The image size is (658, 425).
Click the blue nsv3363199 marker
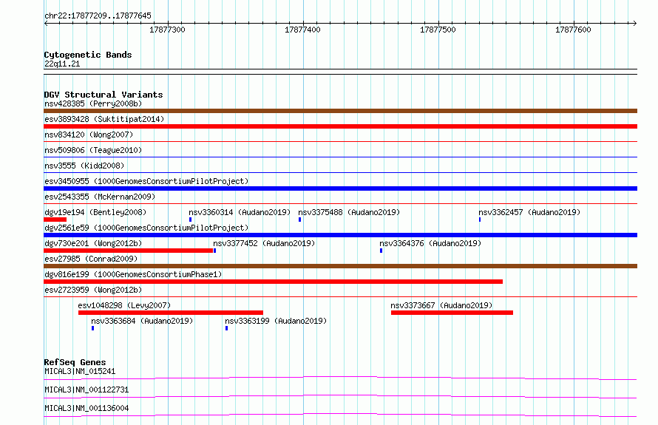tap(227, 328)
